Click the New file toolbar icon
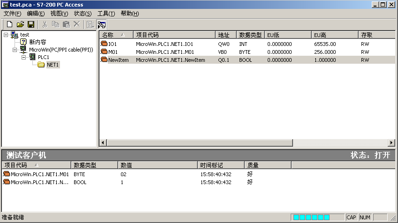398x223 pixels. [9, 24]
